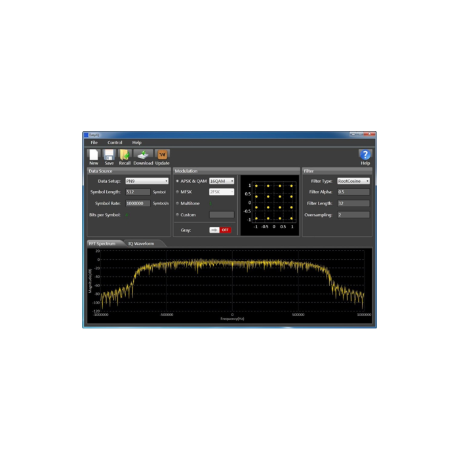
Task: Click the New file icon
Action: coord(94,155)
